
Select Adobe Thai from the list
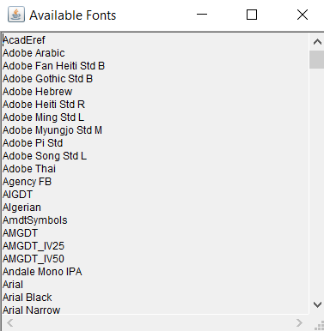coord(29,169)
